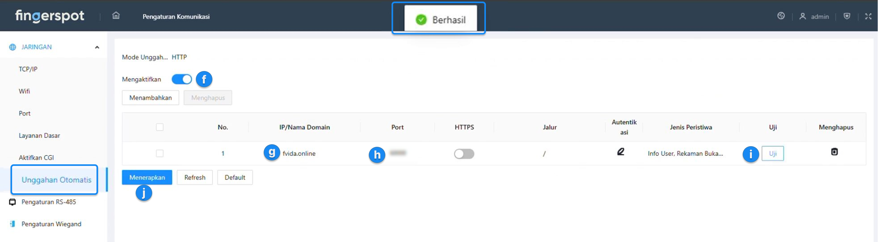Toggle fullscreen with the expand icon
Viewport: 878px width, 242px height.
(x=868, y=16)
